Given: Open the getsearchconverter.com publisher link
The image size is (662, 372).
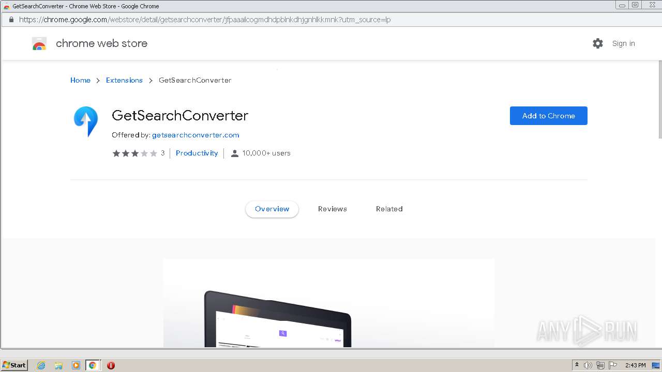Looking at the screenshot, I should tap(195, 135).
